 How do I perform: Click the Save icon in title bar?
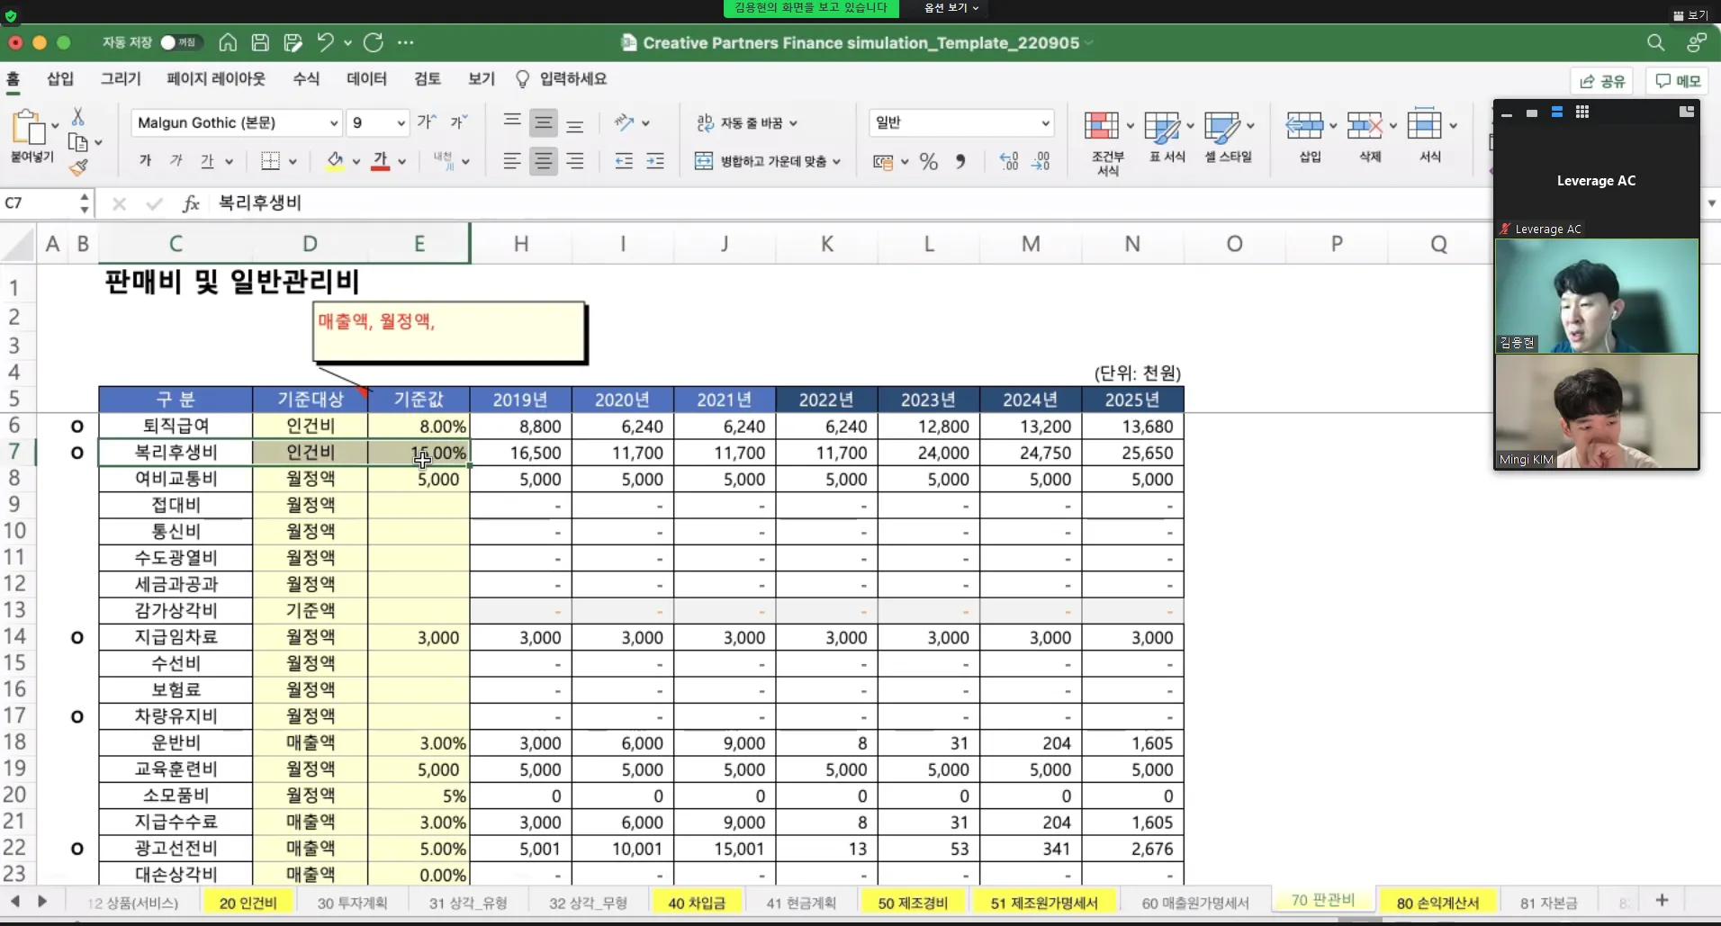[260, 42]
